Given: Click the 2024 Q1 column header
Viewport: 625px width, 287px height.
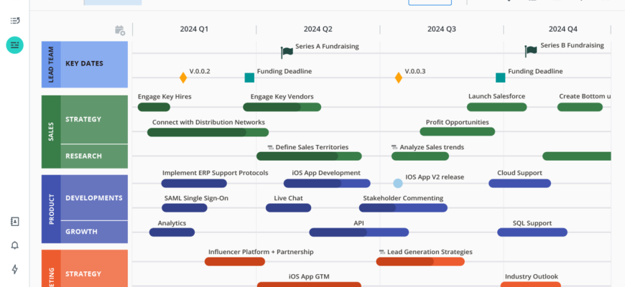Looking at the screenshot, I should click(x=194, y=29).
